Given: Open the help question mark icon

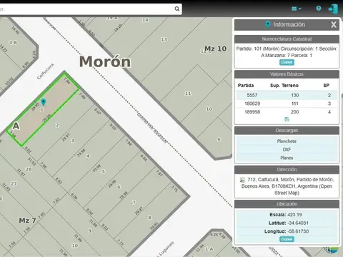Looking at the screenshot, I should (x=319, y=9).
